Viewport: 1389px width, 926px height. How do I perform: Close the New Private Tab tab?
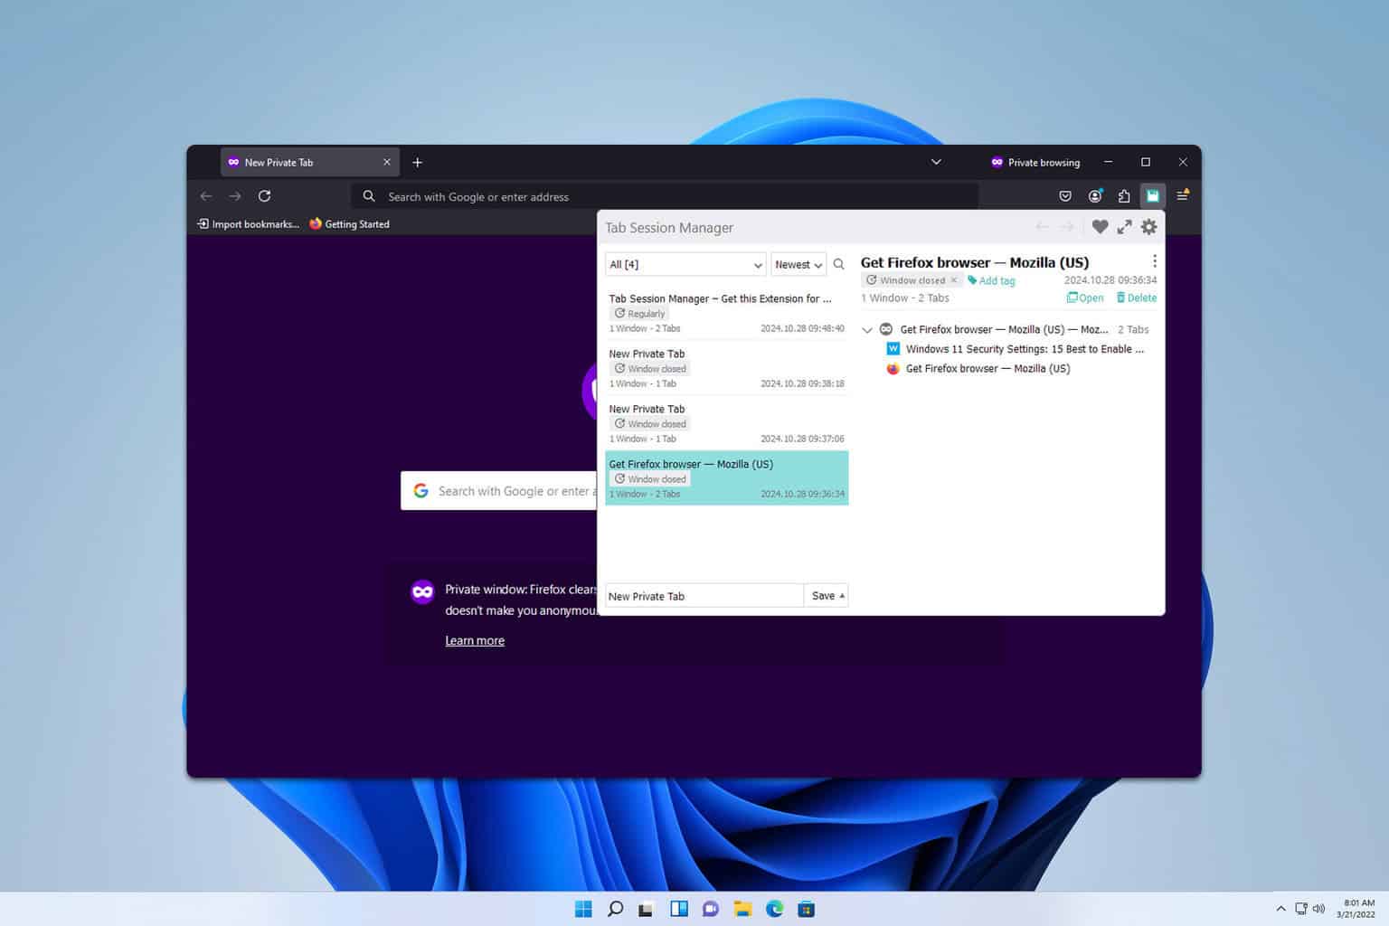[x=387, y=162]
